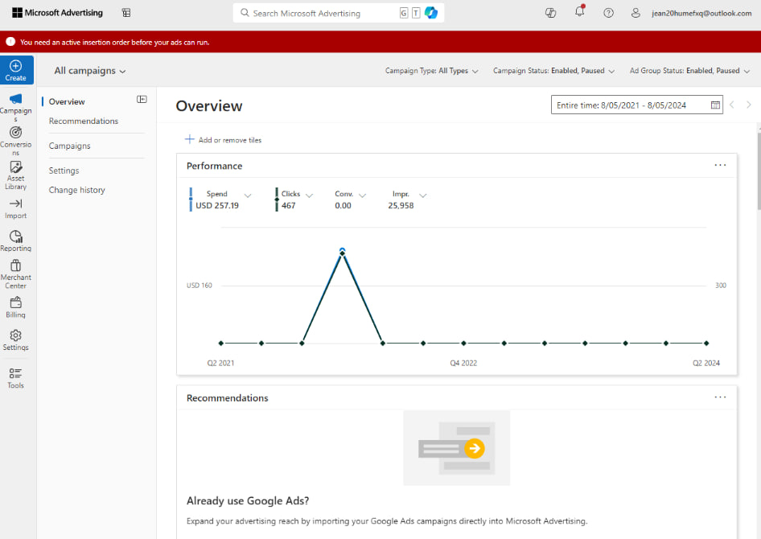Select Campaigns in the side menu
This screenshot has height=539, width=761.
pyautogui.click(x=69, y=146)
